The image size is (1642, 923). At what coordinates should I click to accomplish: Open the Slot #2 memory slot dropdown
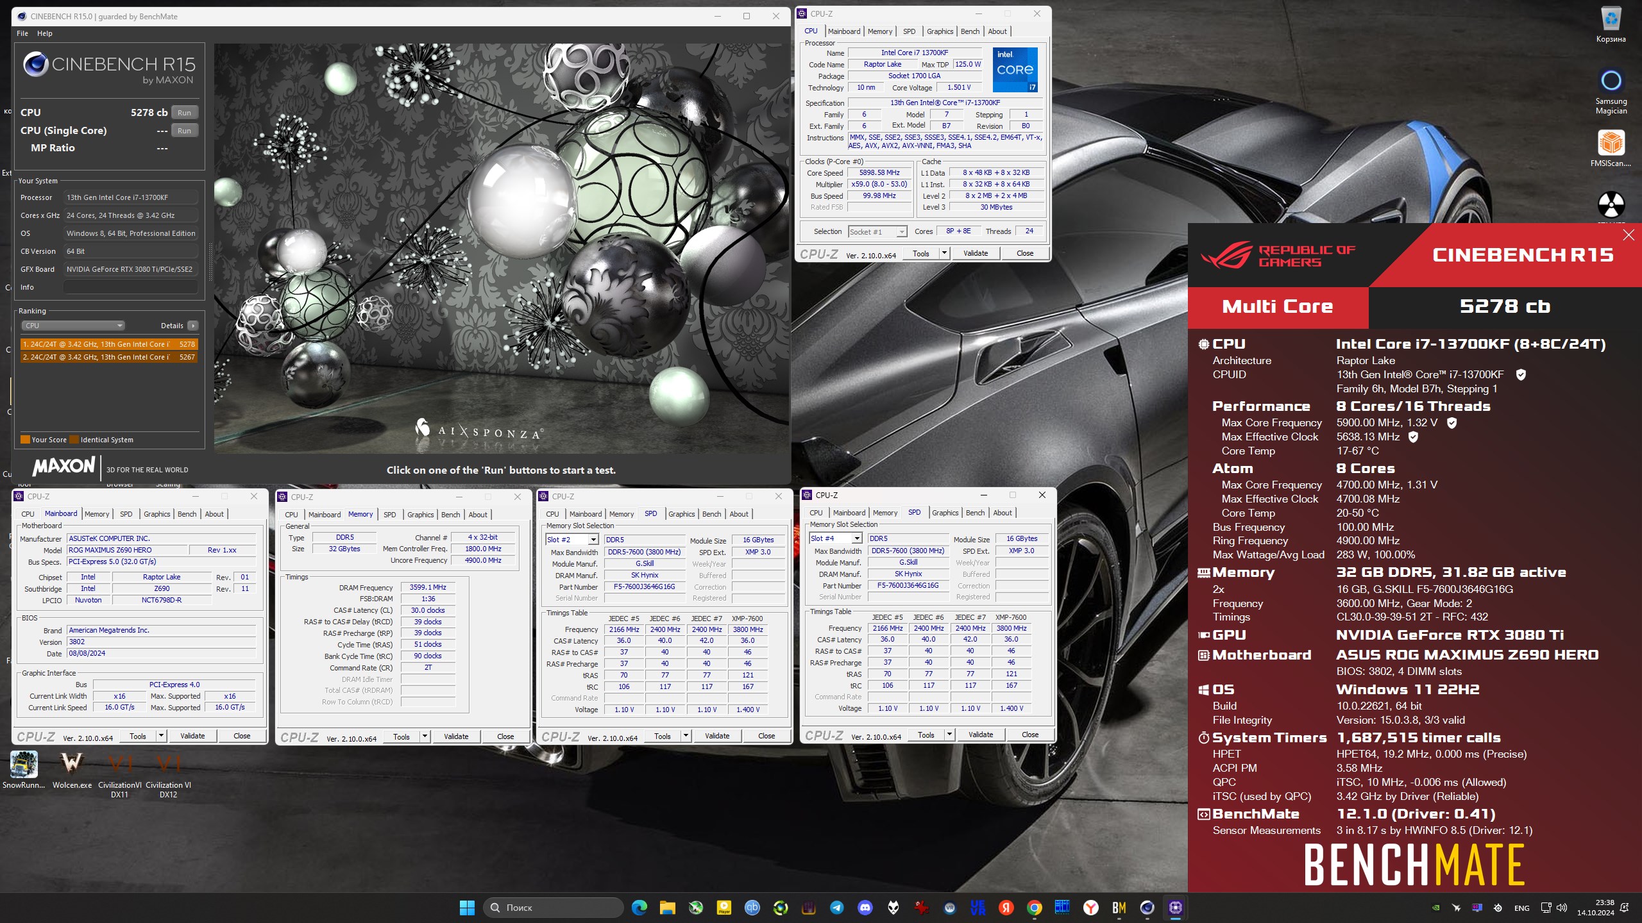coord(571,540)
